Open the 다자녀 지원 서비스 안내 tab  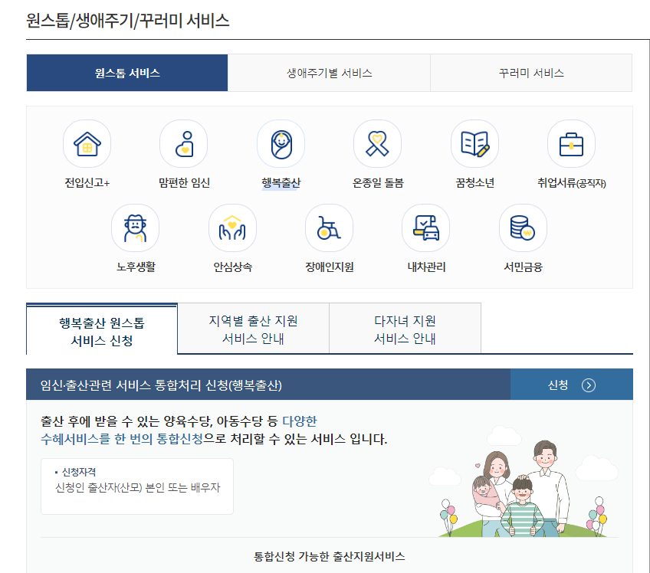tap(404, 327)
